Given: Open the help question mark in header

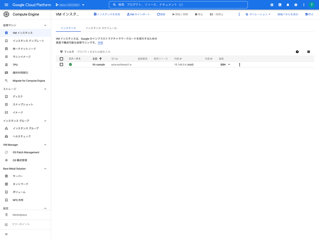Looking at the screenshot, I should click(296, 5).
